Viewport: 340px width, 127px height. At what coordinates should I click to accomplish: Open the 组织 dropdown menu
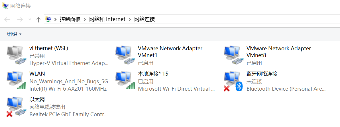(x=14, y=34)
